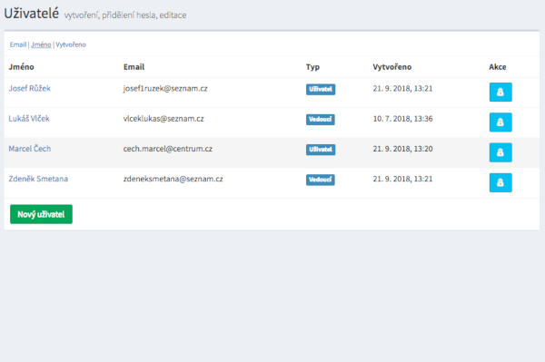
Task: Click the Uživatel badge for Marcel Čech
Action: tap(321, 150)
